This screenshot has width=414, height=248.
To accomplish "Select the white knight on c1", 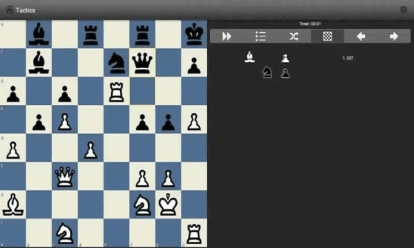I will point(65,234).
